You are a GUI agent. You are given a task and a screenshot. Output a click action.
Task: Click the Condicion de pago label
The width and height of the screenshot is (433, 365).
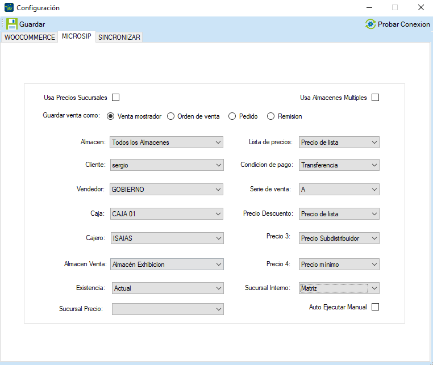point(267,165)
